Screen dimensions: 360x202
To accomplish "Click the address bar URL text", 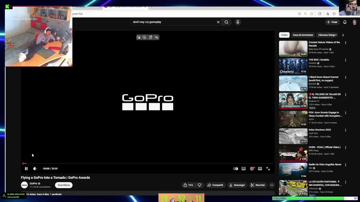I will click(78, 14).
